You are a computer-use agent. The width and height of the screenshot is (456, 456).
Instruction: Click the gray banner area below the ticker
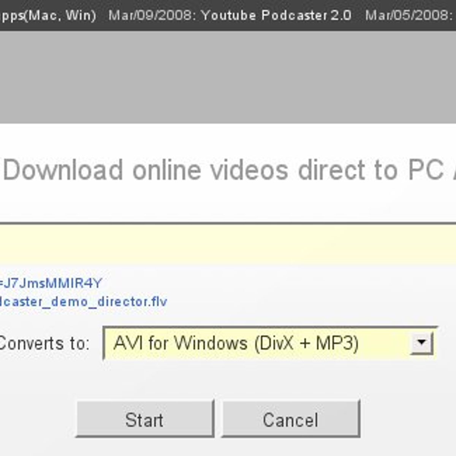[x=228, y=77]
